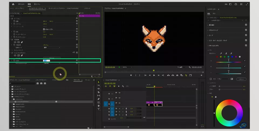Switch to the Audio Clip Mixer tab
The width and height of the screenshot is (259, 131).
tap(63, 8)
